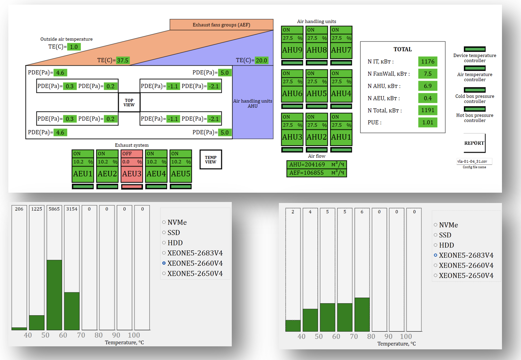Click the Air temperature controller indicator

475,68
